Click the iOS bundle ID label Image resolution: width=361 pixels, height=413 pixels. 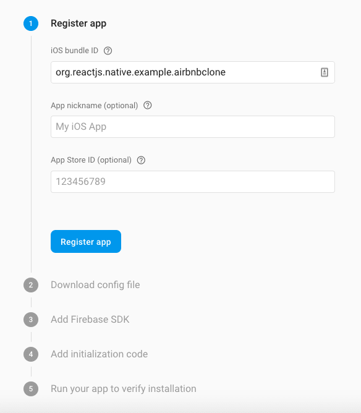tap(75, 50)
